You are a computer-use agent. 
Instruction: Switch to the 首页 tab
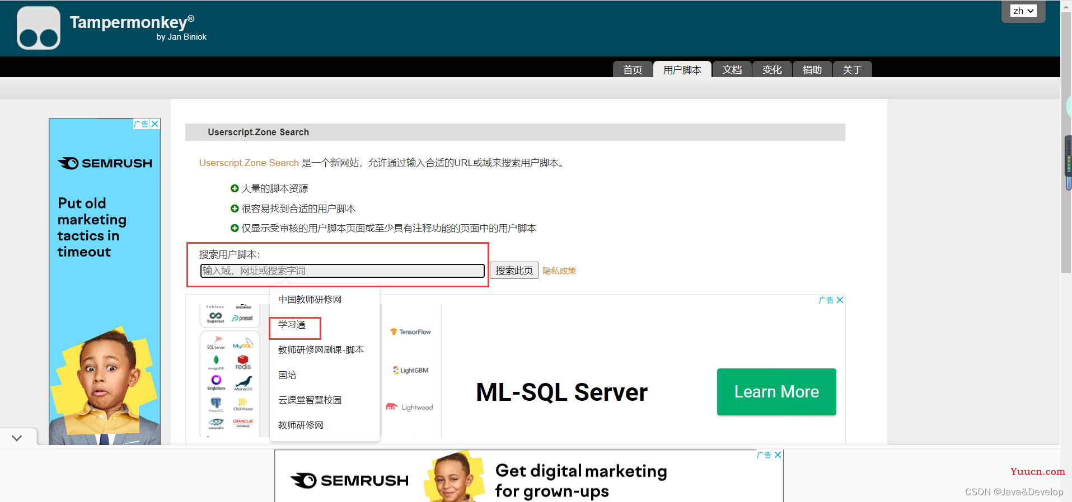click(x=633, y=69)
